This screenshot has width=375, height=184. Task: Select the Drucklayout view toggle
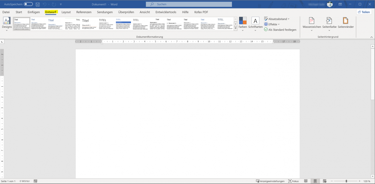click(x=315, y=181)
